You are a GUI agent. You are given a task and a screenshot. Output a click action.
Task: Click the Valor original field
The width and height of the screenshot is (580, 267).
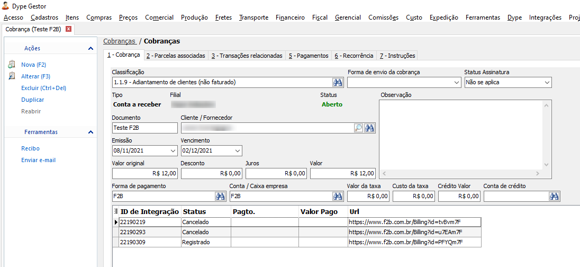tap(144, 173)
